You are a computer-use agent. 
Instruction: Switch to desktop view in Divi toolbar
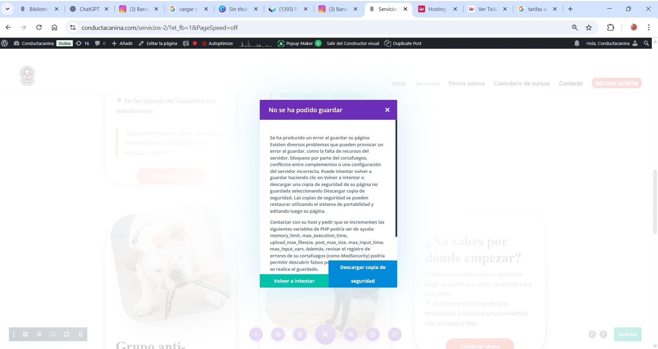(x=53, y=334)
